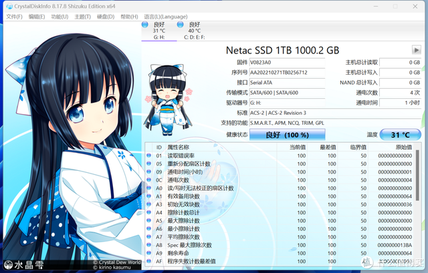Open the 功能(U) menu
The height and width of the screenshot is (273, 428).
(x=60, y=17)
